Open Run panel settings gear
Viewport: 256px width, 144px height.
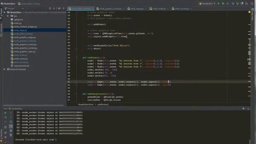(243, 108)
